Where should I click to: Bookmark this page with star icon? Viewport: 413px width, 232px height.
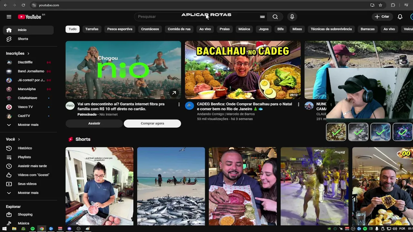click(x=380, y=5)
